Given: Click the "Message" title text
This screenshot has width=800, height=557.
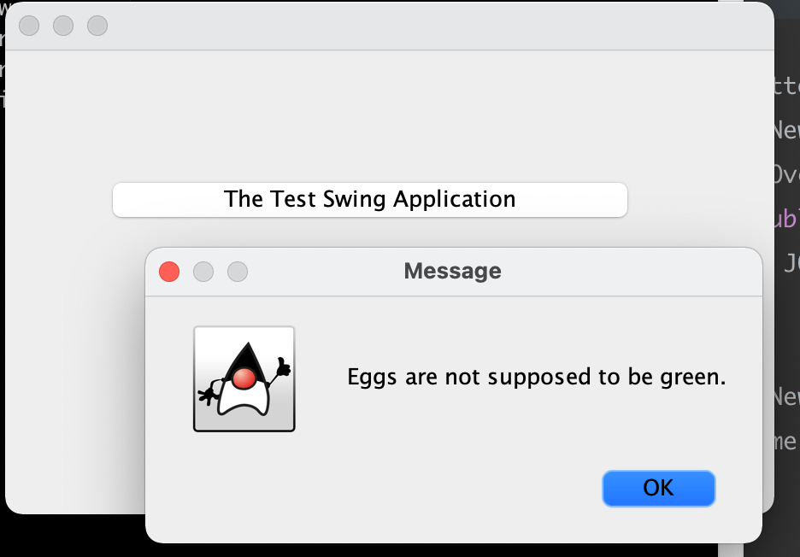Looking at the screenshot, I should click(x=452, y=271).
